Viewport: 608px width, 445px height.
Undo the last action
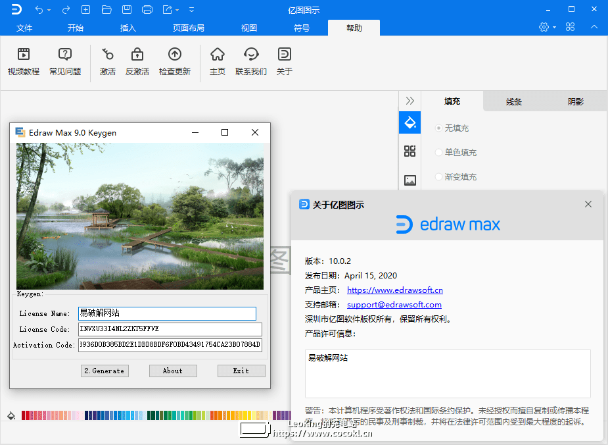click(39, 10)
